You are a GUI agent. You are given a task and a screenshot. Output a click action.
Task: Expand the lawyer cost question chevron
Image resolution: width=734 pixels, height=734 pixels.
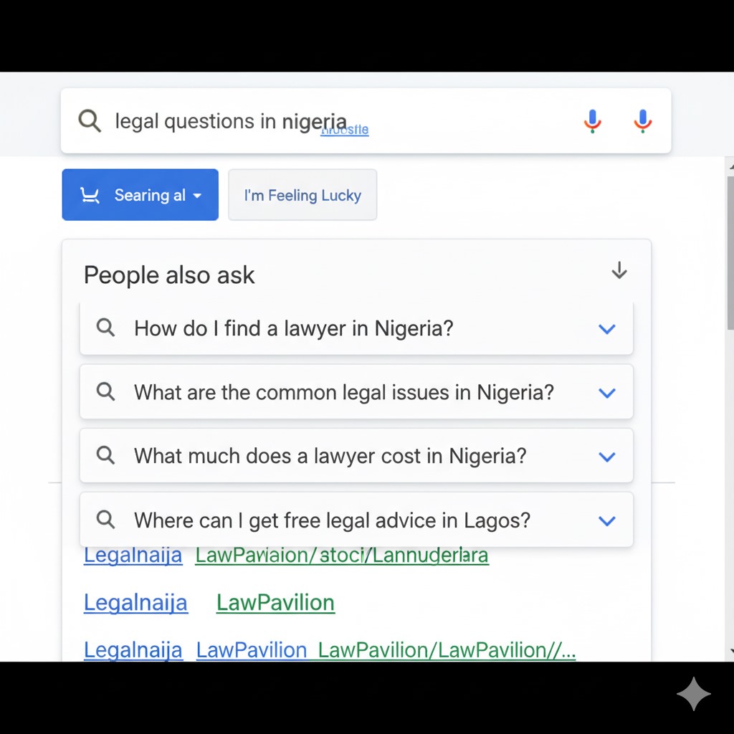606,457
